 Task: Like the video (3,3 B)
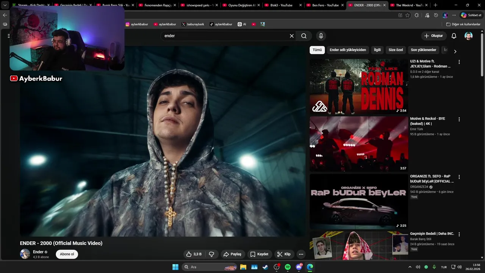[x=194, y=254]
